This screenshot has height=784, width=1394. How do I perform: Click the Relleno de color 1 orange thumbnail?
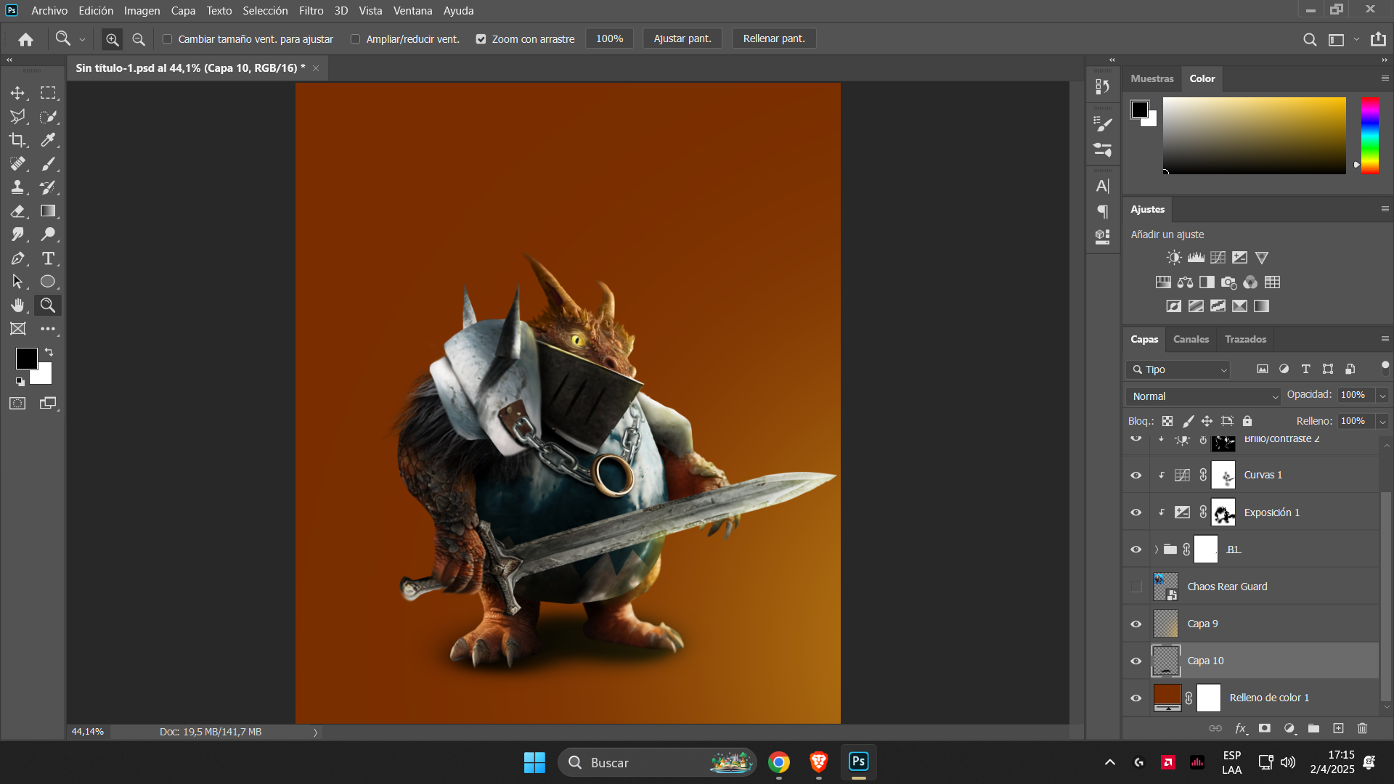coord(1167,698)
